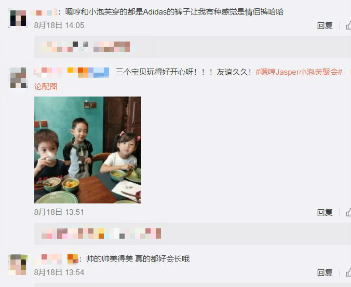Open the second commenter's username
Viewport: 351px width, 287px height.
click(x=48, y=72)
